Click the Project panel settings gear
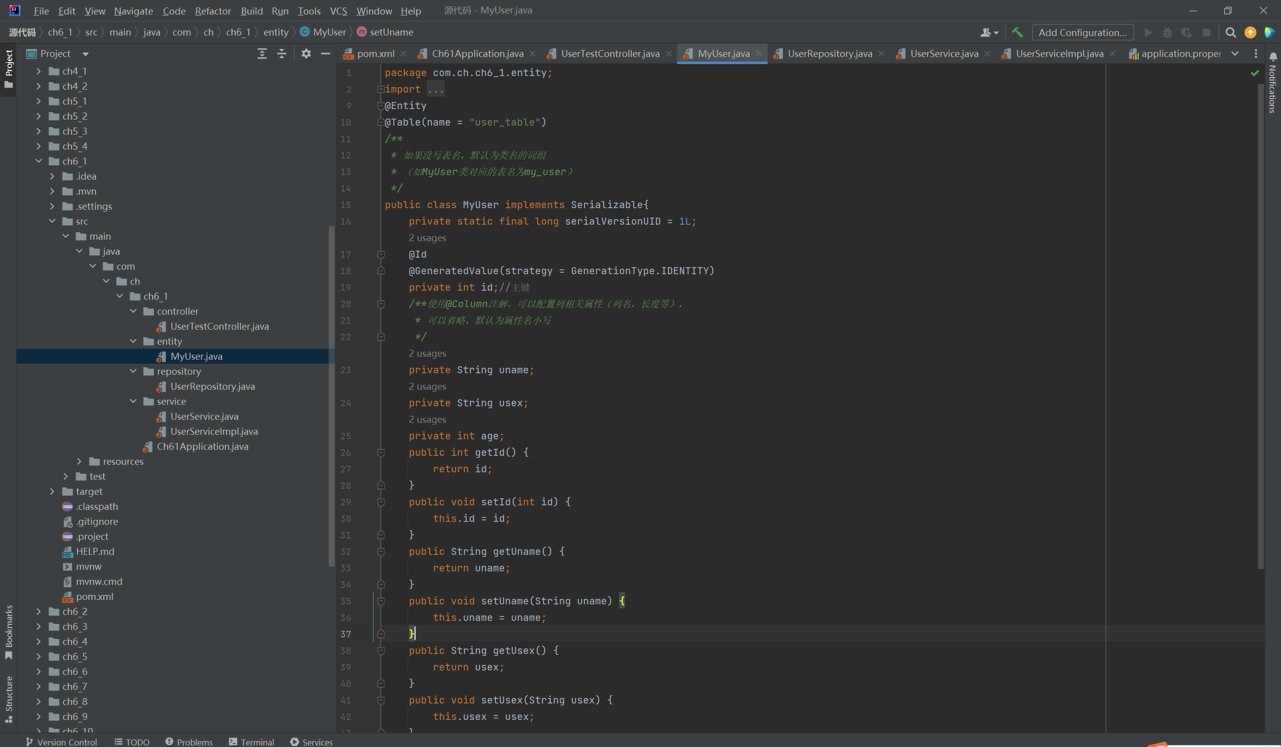The height and width of the screenshot is (747, 1281). coord(306,54)
